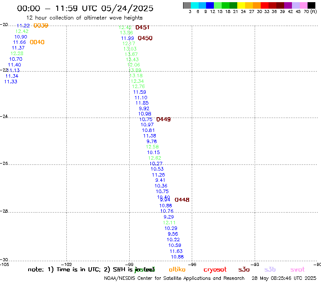321x282 pixels.
Task: Click the 10.29 wave height value
Action: click(171, 228)
